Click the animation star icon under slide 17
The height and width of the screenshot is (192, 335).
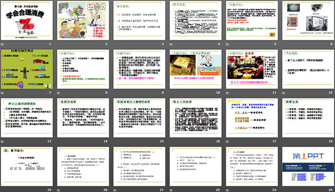point(227,141)
